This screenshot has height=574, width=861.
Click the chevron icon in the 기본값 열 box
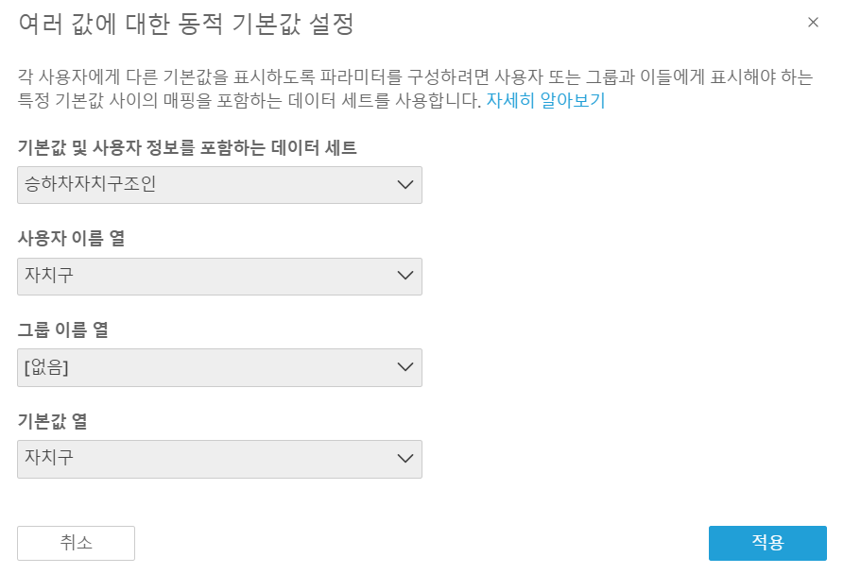(x=405, y=458)
